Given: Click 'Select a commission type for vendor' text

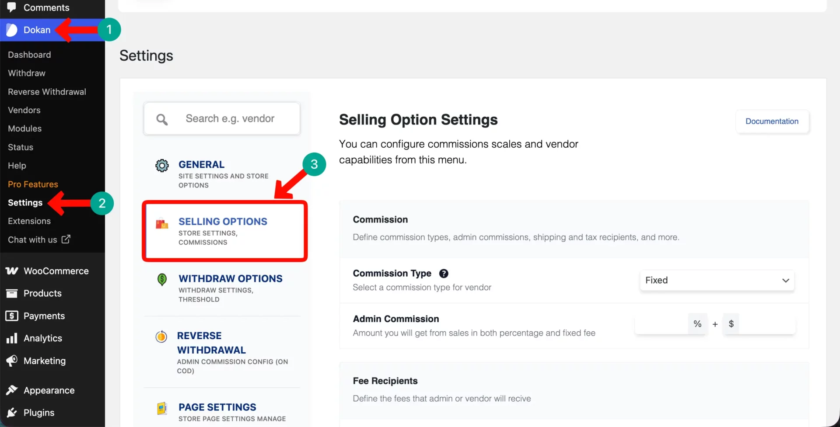Looking at the screenshot, I should (x=422, y=287).
